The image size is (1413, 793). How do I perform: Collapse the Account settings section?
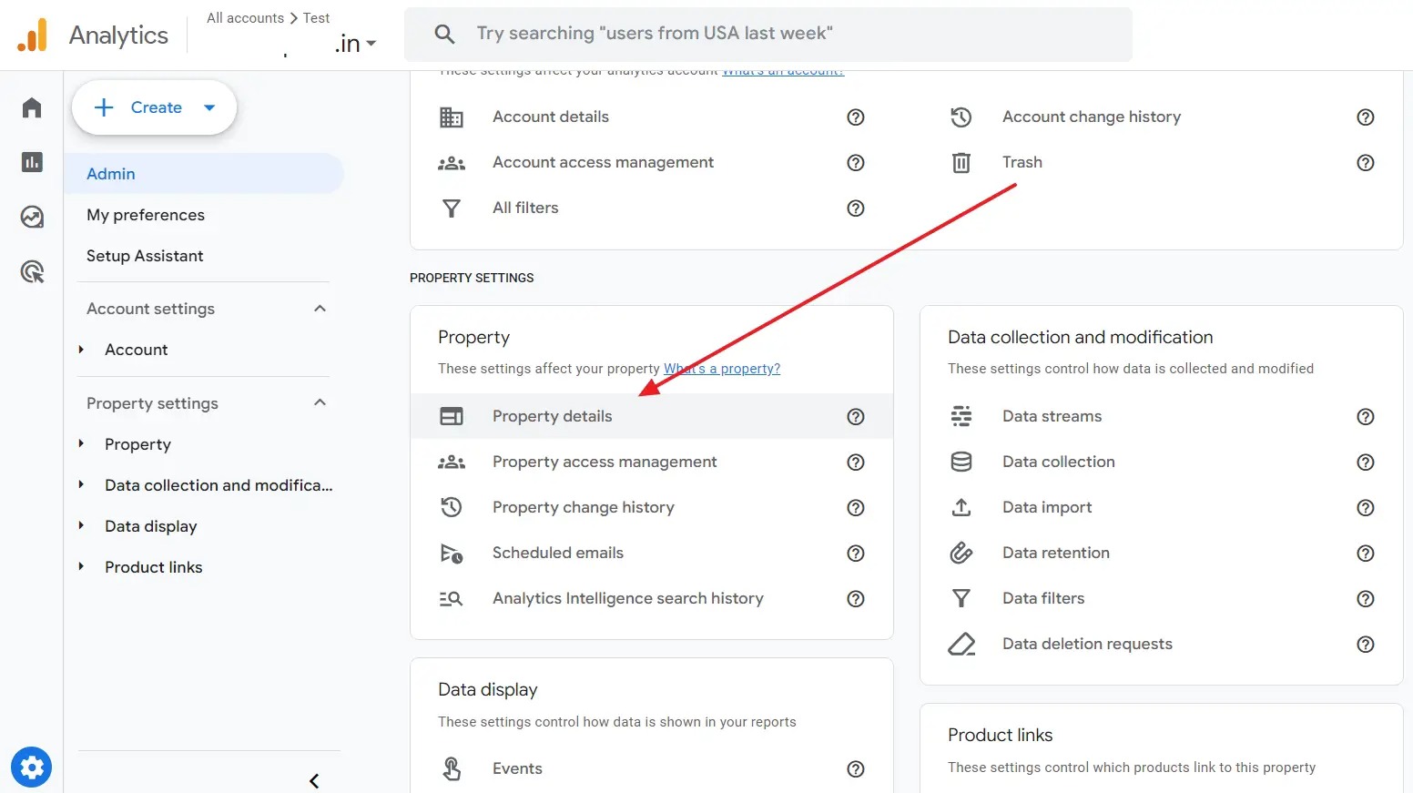320,308
